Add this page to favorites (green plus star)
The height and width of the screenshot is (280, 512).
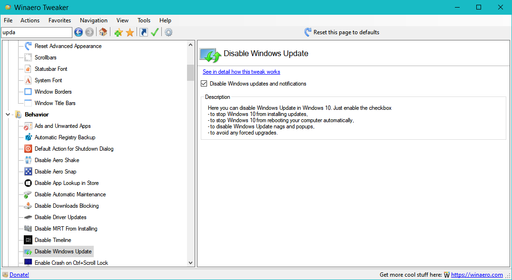tap(118, 32)
